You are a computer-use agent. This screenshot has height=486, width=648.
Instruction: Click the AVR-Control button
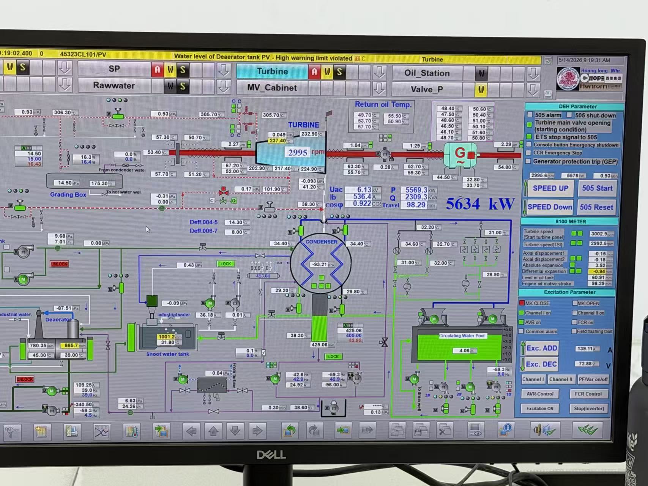(x=540, y=394)
